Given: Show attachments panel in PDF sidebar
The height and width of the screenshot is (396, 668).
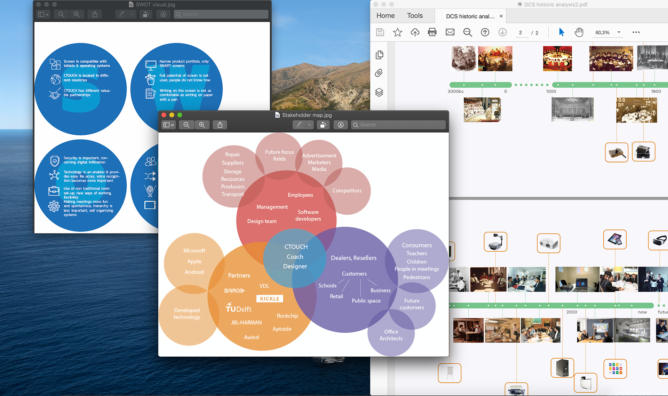Looking at the screenshot, I should (379, 73).
